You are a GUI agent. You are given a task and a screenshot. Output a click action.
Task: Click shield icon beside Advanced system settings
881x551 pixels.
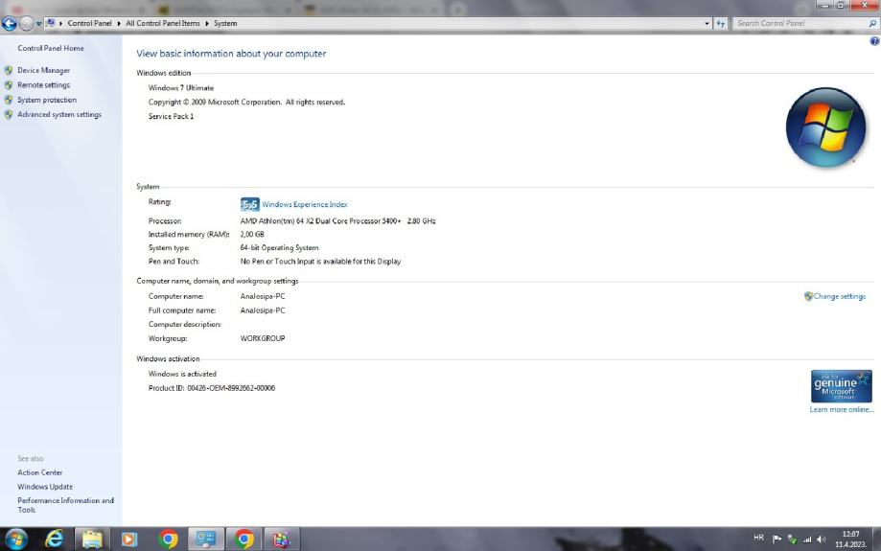tap(9, 115)
